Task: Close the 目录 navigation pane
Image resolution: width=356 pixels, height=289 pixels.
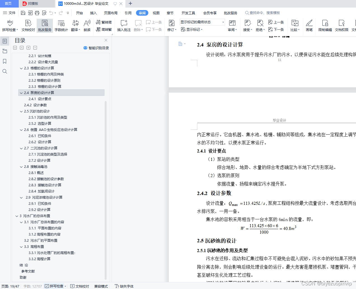Action: (x=106, y=40)
